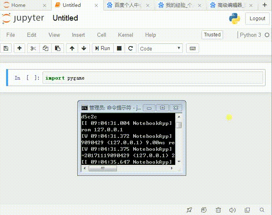Image resolution: width=272 pixels, height=215 pixels.
Task: Insert a cell below with the plus icon
Action: pos(19,48)
